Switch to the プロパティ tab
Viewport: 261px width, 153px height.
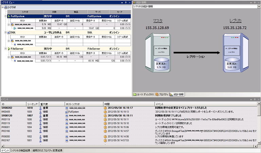[162, 94]
